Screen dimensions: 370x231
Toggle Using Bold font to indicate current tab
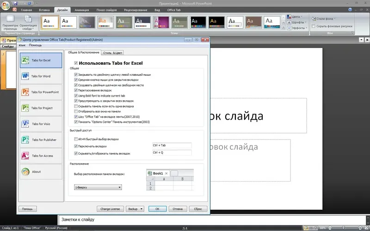pos(76,96)
